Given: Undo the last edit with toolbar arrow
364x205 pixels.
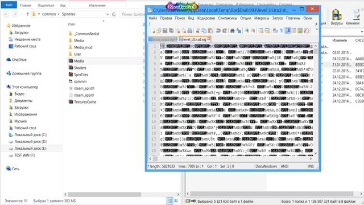Looking at the screenshot, I should point(218,31).
